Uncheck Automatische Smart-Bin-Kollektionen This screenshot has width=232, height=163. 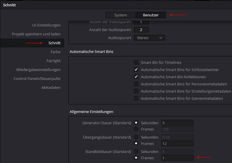coord(136,77)
